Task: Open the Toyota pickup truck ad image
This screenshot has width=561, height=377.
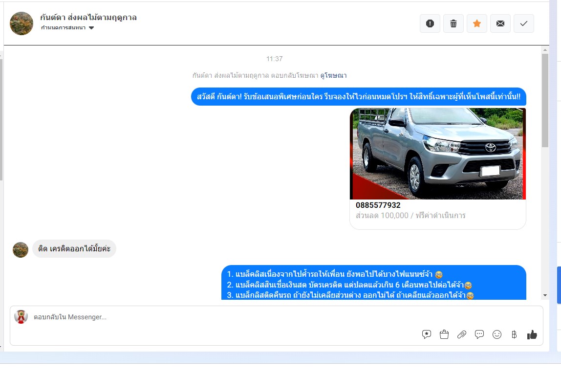Action: coord(438,154)
